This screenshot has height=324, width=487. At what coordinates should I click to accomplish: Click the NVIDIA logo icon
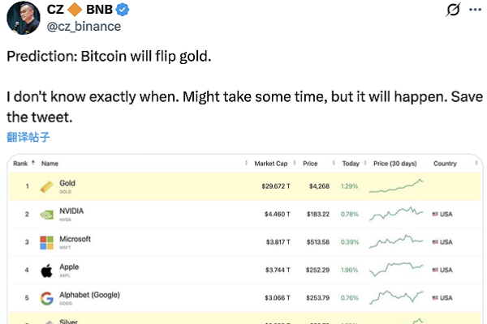47,215
